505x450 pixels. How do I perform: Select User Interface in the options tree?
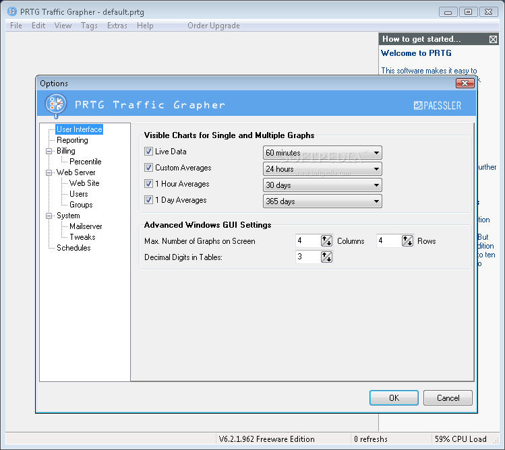(x=80, y=129)
